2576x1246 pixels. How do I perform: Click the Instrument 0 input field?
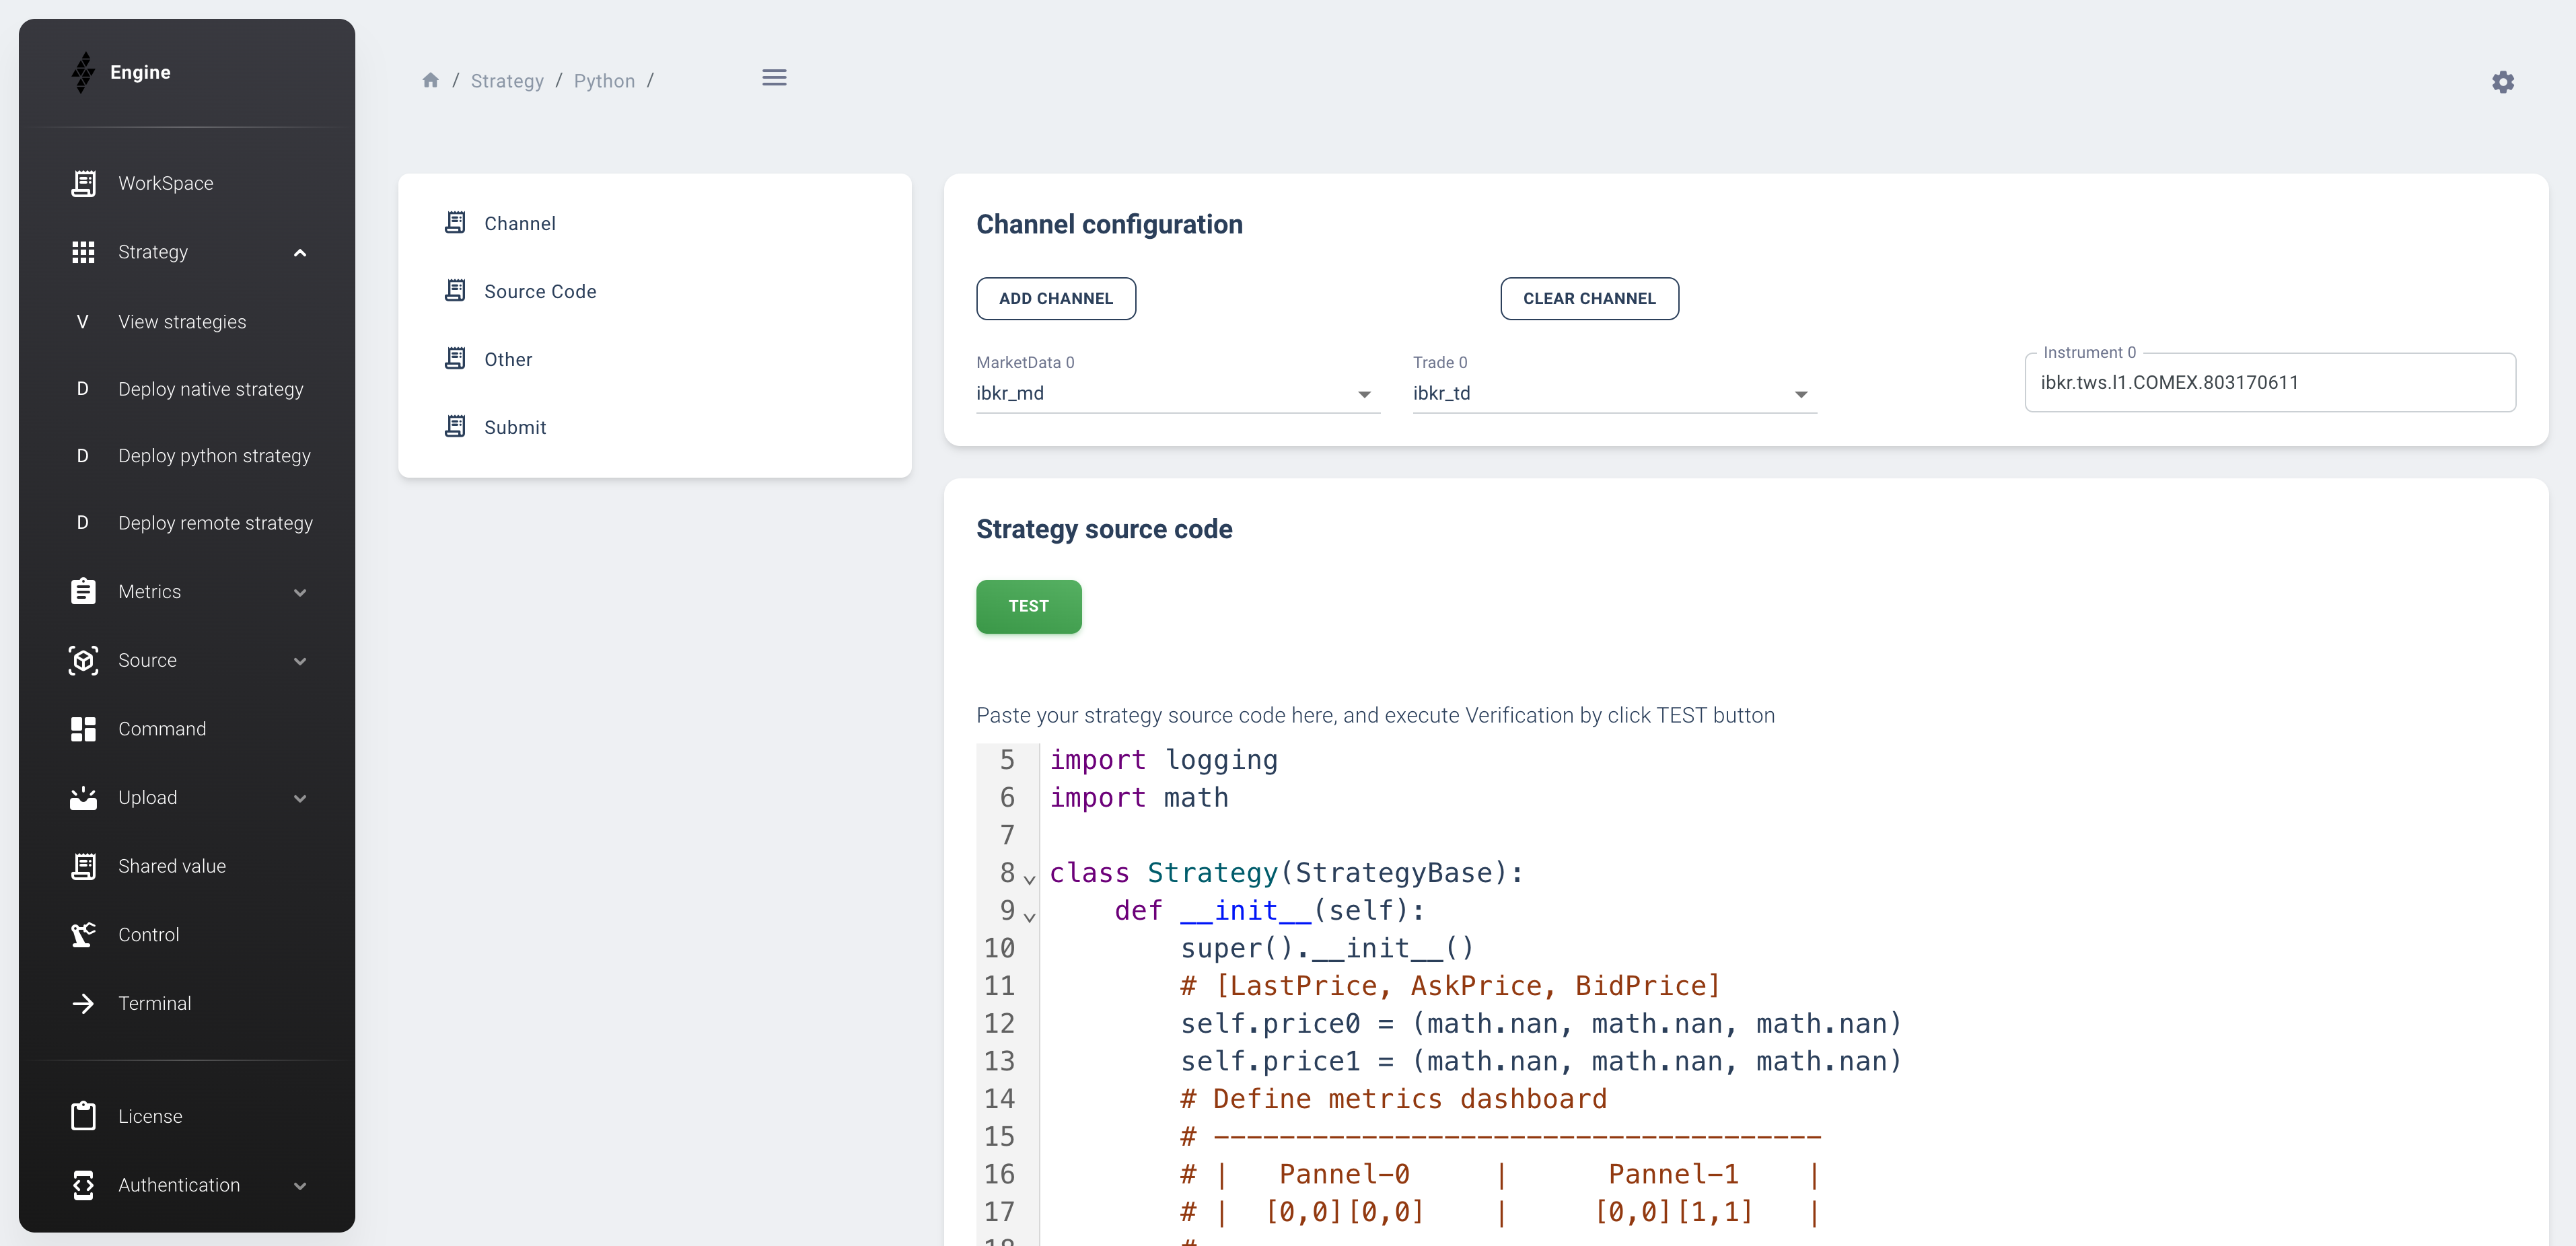(2270, 382)
